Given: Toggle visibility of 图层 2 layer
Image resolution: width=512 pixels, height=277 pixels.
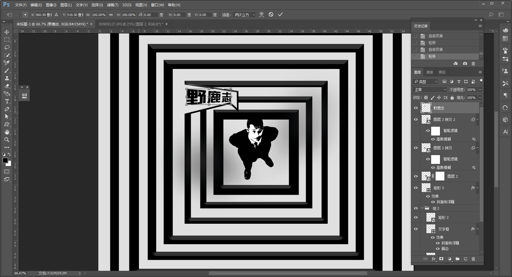Looking at the screenshot, I should click(x=416, y=176).
